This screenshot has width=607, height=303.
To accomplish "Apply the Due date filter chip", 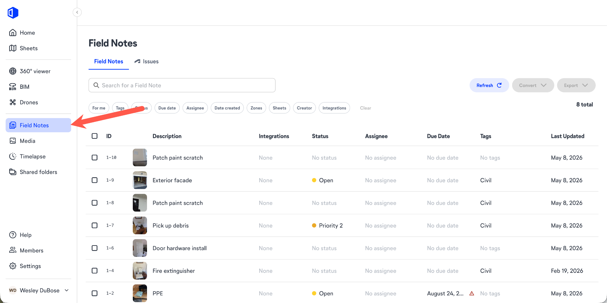I will 167,108.
